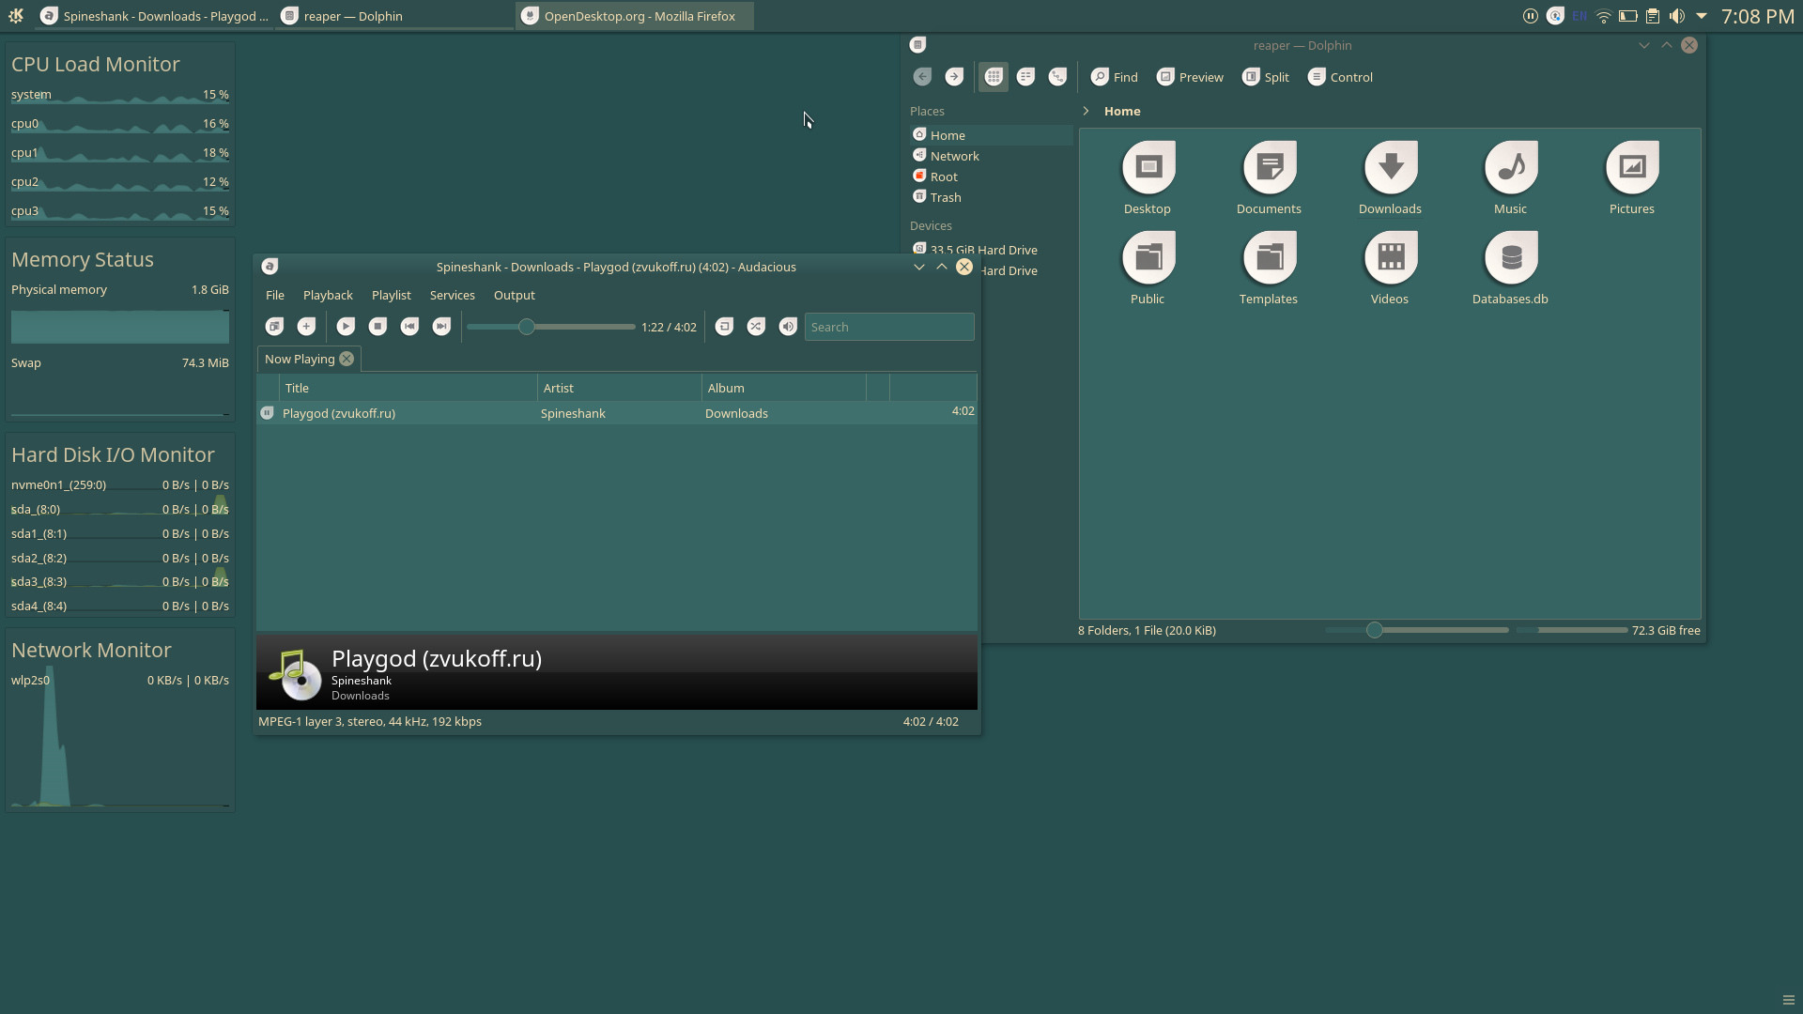1803x1014 pixels.
Task: Click the Find button in Dolphin
Action: [x=1115, y=77]
